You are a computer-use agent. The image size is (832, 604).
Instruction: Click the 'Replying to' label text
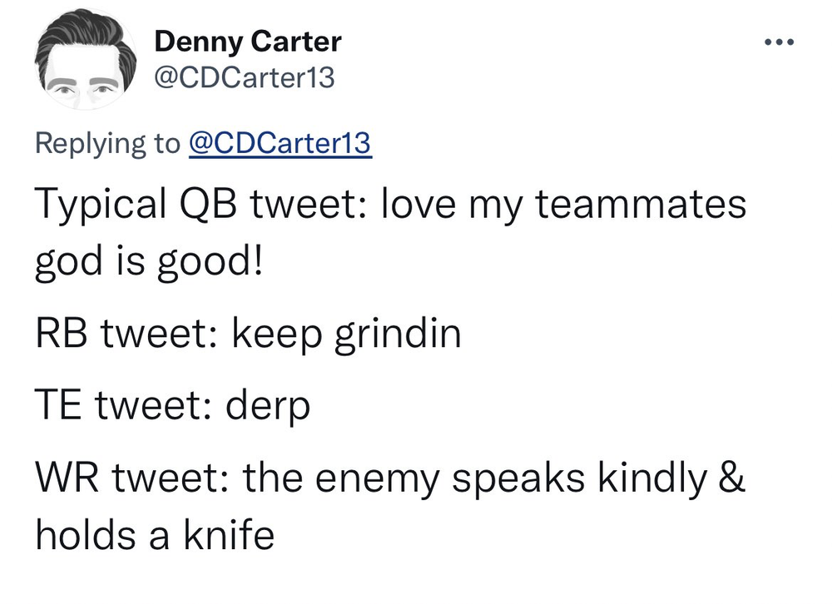(107, 143)
